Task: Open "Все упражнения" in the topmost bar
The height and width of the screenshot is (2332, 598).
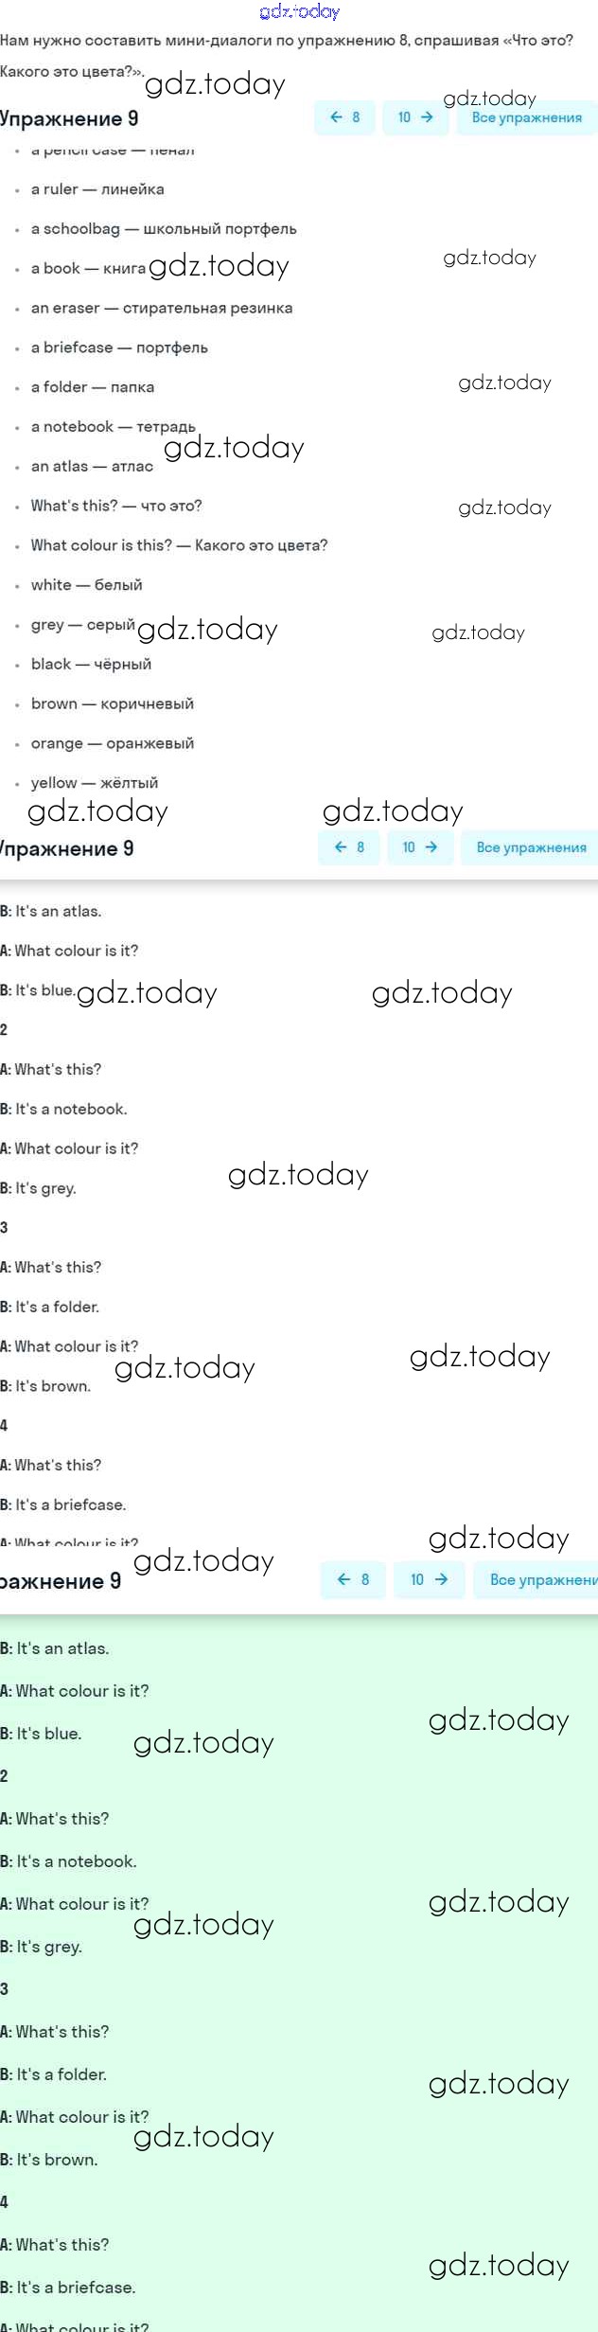Action: coord(526,117)
